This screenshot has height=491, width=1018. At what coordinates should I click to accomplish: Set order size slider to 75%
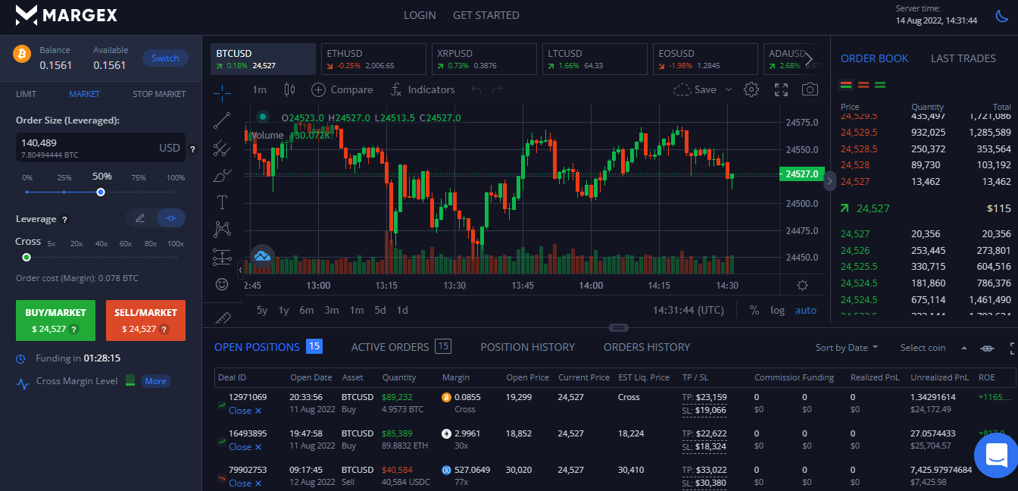(138, 192)
